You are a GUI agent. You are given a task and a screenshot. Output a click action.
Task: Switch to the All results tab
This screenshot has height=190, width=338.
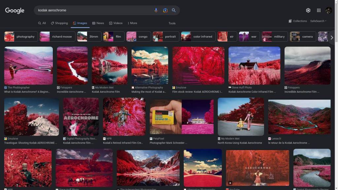[42, 23]
